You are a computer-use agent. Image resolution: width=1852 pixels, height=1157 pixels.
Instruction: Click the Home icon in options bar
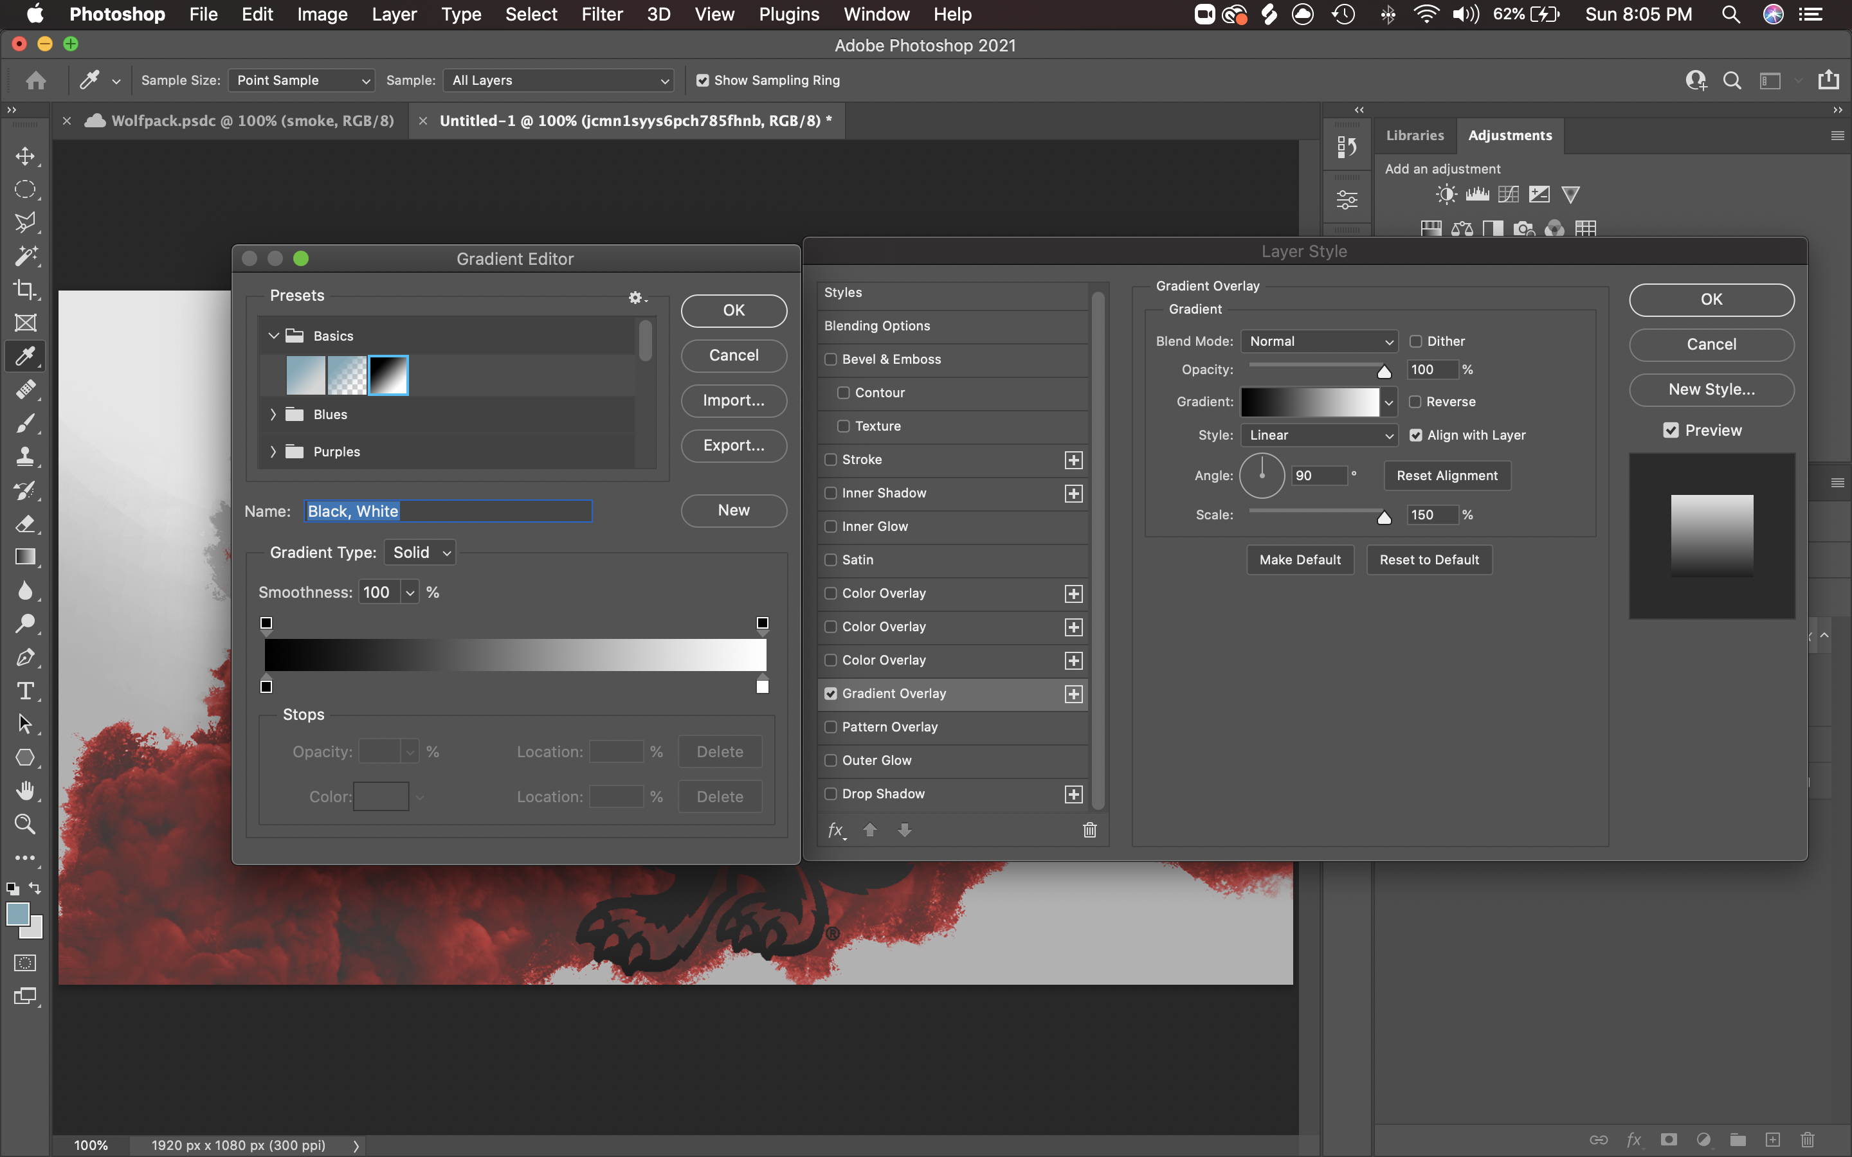coord(35,80)
